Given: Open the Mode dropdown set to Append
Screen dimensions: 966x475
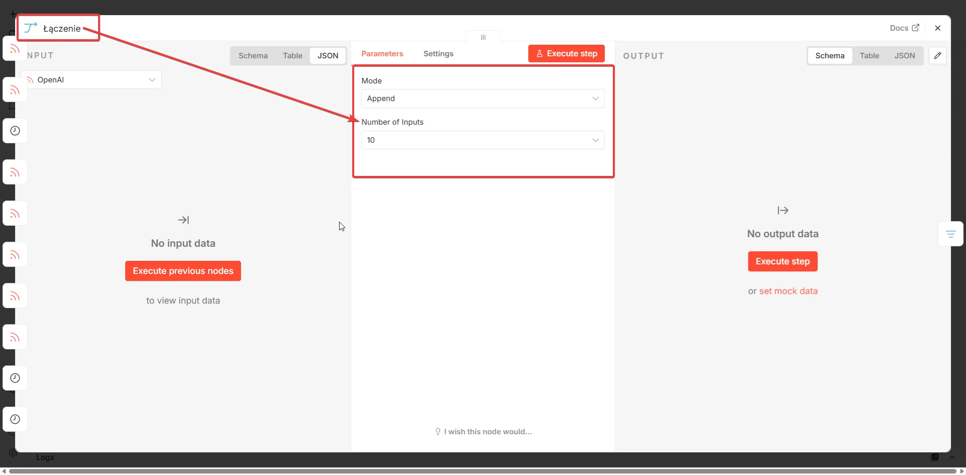Looking at the screenshot, I should (483, 99).
